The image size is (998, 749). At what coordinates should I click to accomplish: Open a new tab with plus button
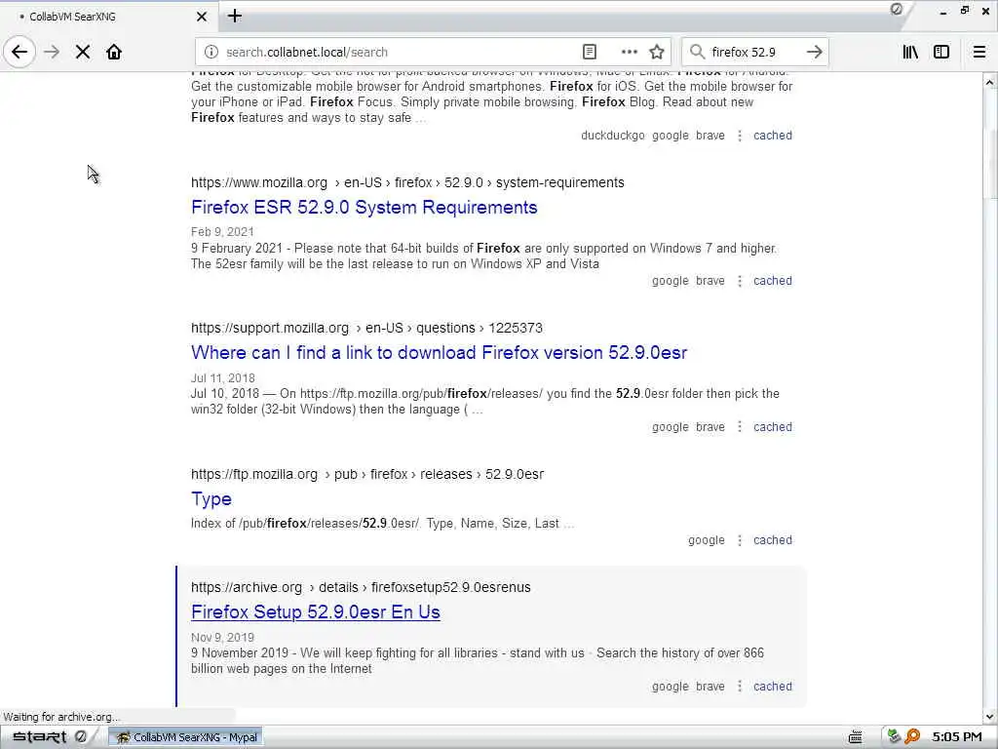(x=235, y=16)
